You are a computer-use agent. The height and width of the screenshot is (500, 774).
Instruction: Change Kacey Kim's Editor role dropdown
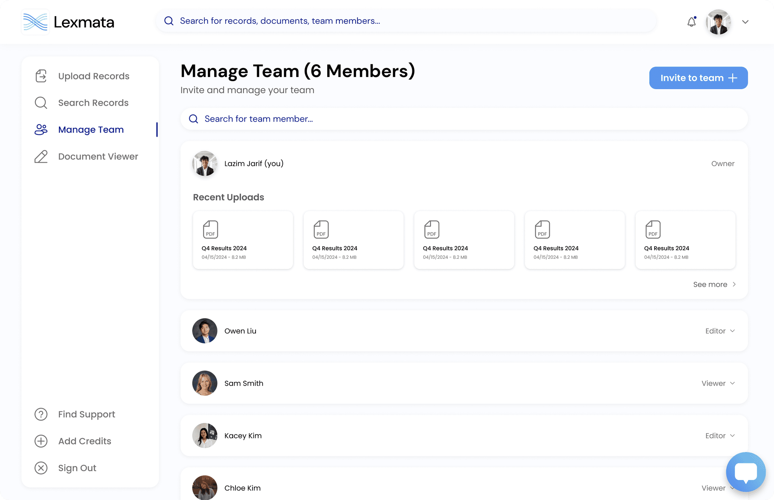tap(720, 436)
